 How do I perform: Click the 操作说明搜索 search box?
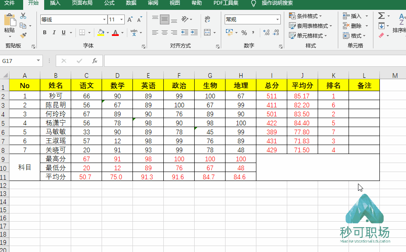(x=277, y=3)
